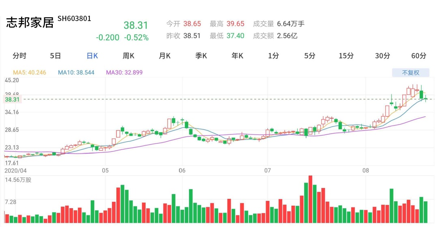The width and height of the screenshot is (438, 243).
Task: Switch to the 1分 minute chart
Action: [274, 56]
